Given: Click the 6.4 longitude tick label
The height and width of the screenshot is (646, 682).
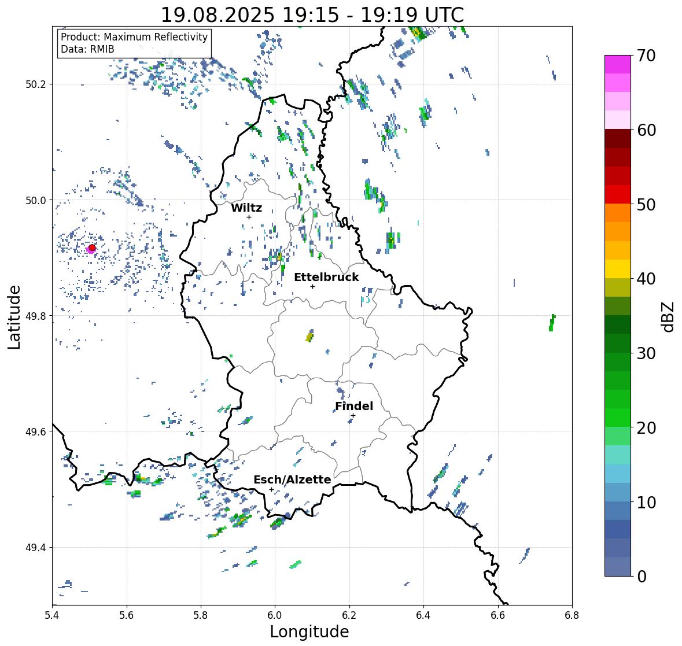Looking at the screenshot, I should click(423, 615).
